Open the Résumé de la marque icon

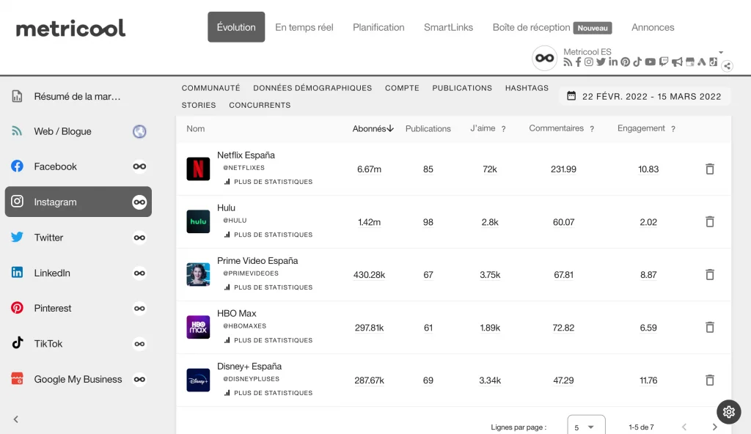point(18,96)
